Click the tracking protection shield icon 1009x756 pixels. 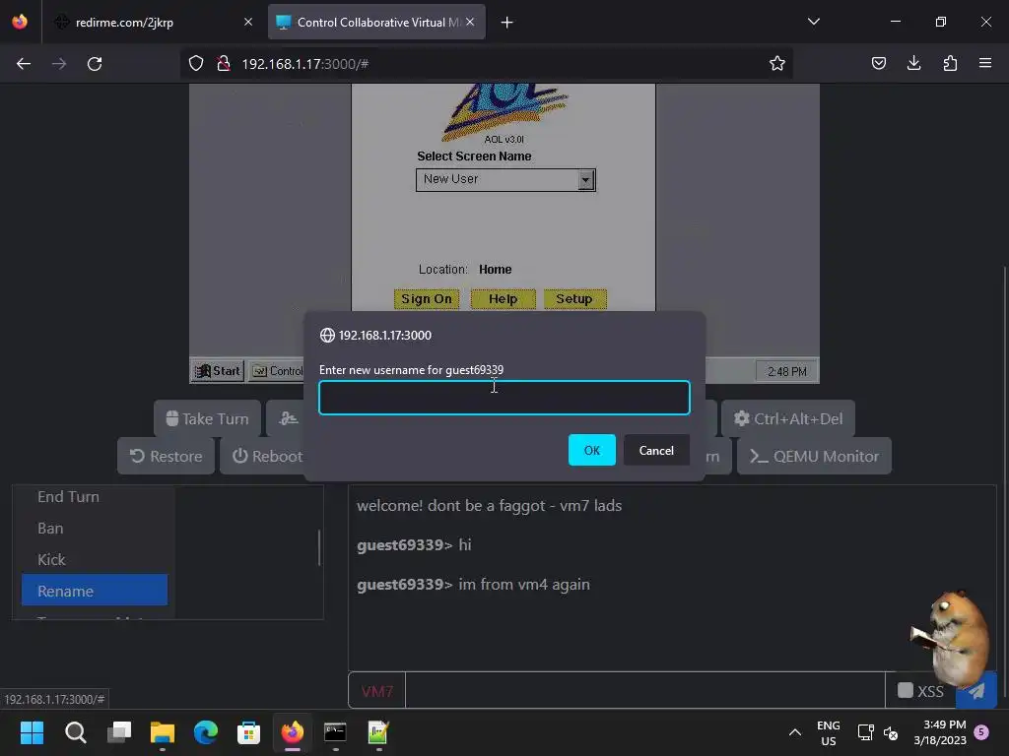pos(196,63)
